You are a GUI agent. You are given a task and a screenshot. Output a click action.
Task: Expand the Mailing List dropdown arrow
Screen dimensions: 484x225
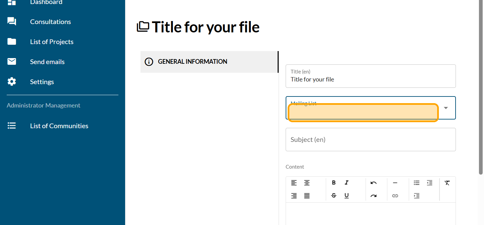pos(446,108)
